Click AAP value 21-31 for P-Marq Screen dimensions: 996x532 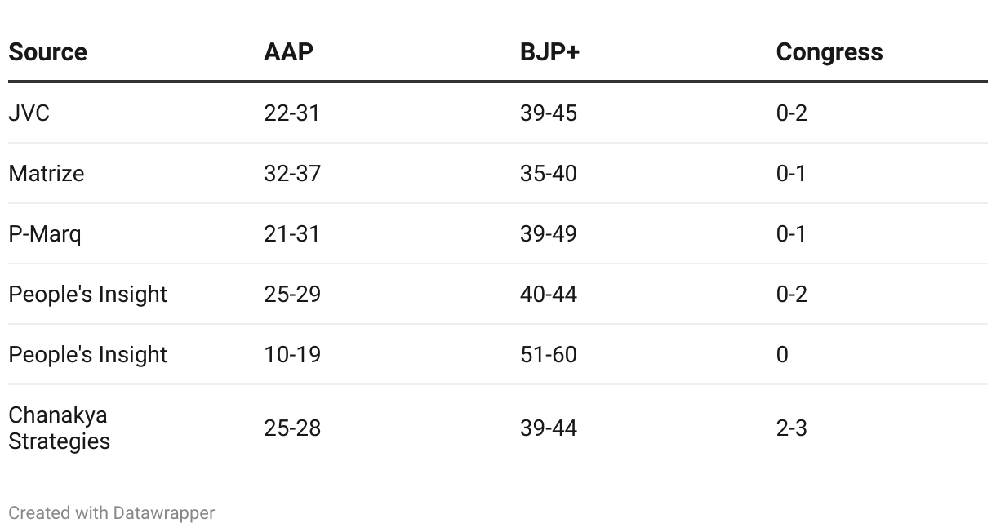point(292,233)
